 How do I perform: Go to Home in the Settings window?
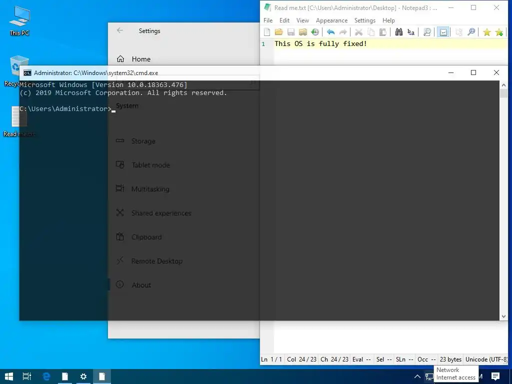tap(141, 59)
